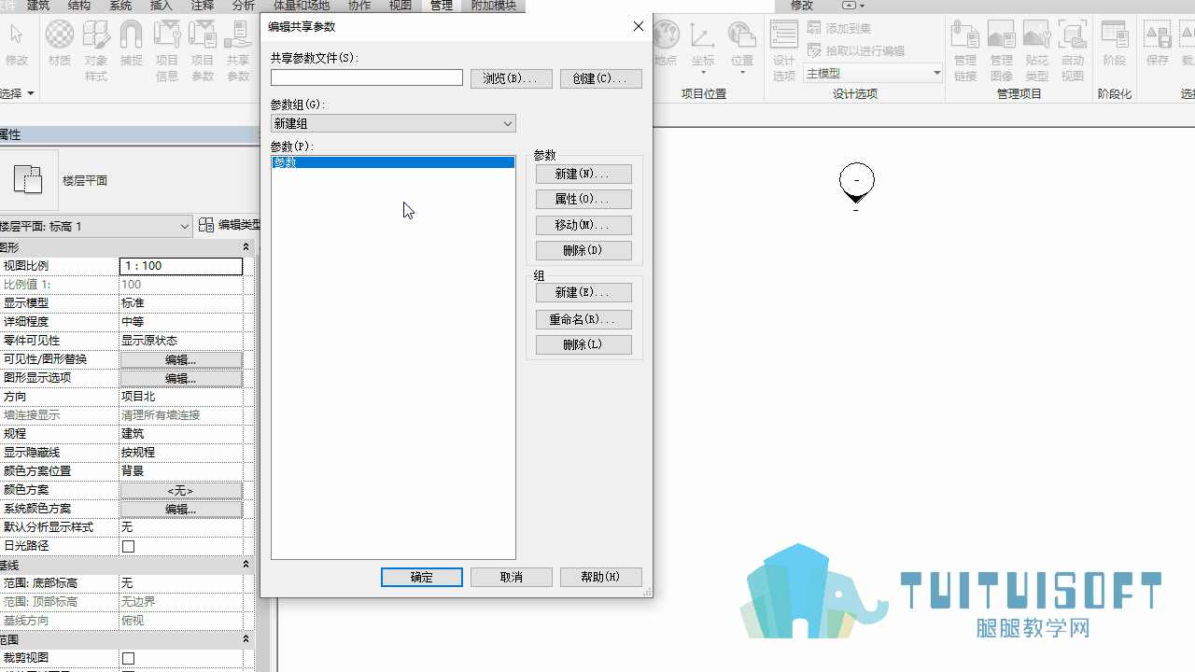This screenshot has width=1195, height=672.
Task: Open 楼层平面: 标高 1 view selector dropdown
Action: [96, 226]
